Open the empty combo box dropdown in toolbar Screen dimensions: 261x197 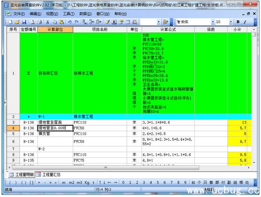158,22
